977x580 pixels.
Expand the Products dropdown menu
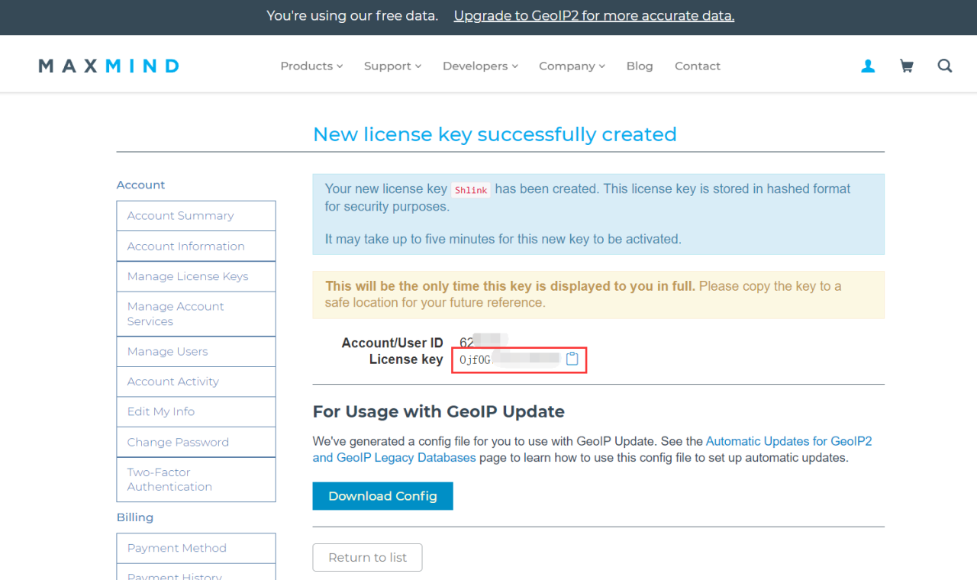click(x=311, y=66)
